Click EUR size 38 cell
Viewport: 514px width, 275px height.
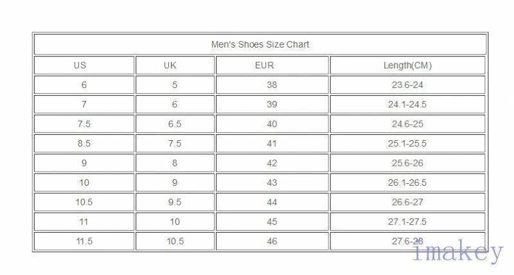272,85
